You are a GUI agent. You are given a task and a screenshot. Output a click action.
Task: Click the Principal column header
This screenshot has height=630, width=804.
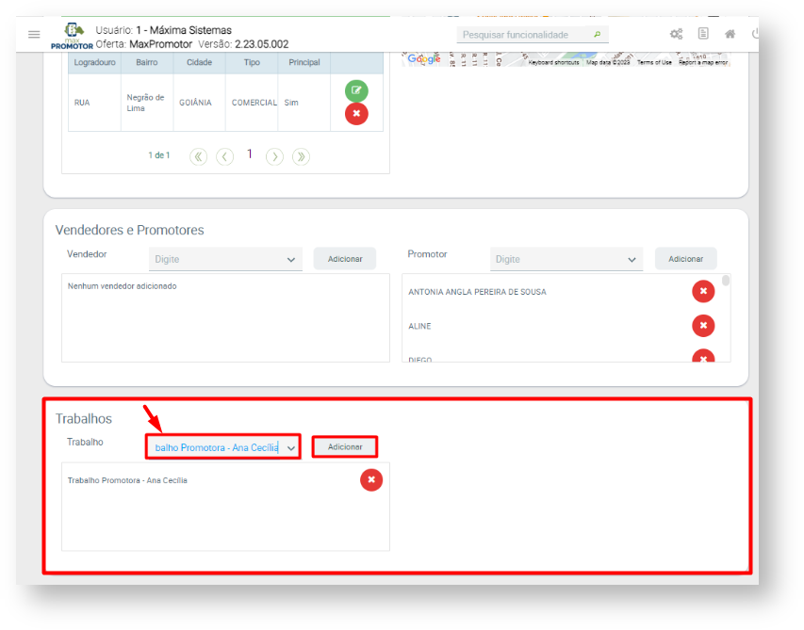click(304, 62)
